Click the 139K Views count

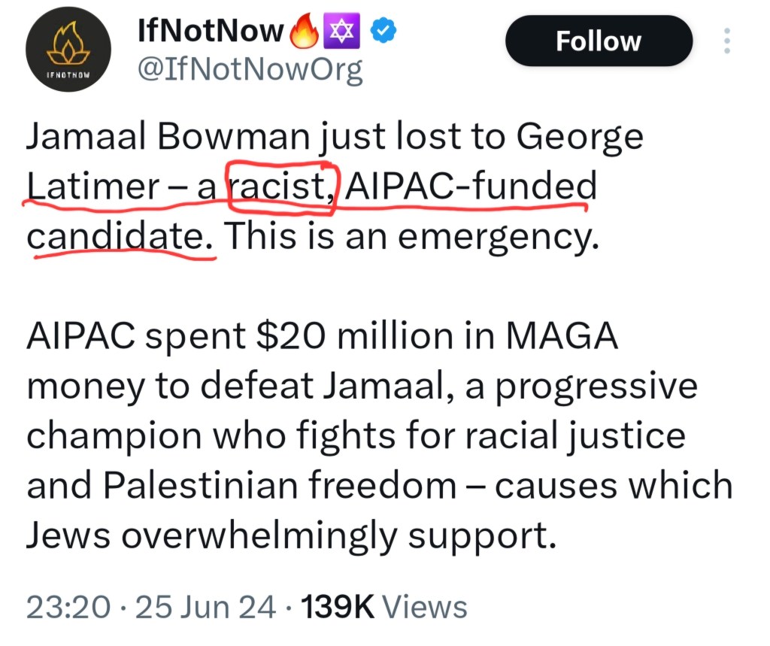click(383, 606)
